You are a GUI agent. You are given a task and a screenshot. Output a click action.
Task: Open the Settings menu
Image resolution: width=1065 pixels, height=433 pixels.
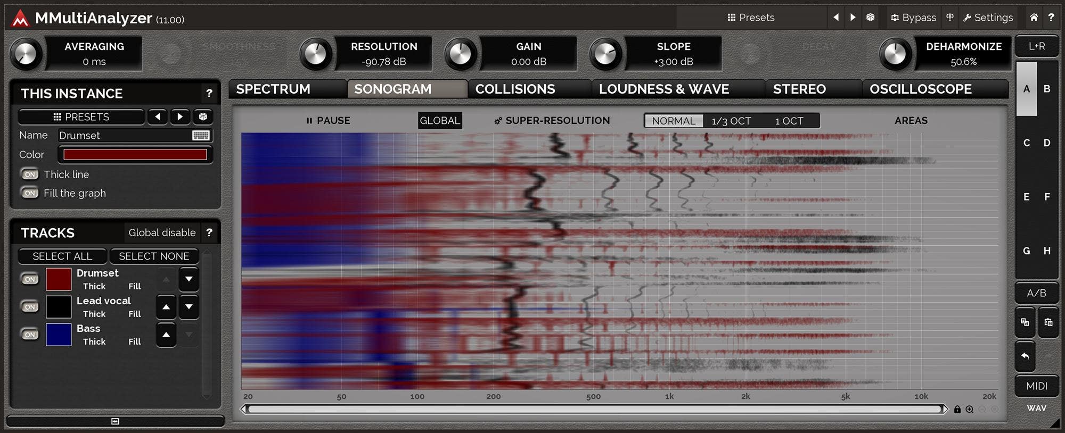[988, 18]
